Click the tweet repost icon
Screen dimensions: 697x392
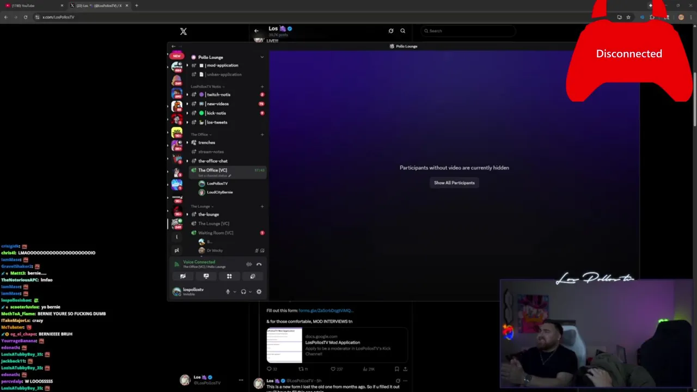[x=301, y=369]
